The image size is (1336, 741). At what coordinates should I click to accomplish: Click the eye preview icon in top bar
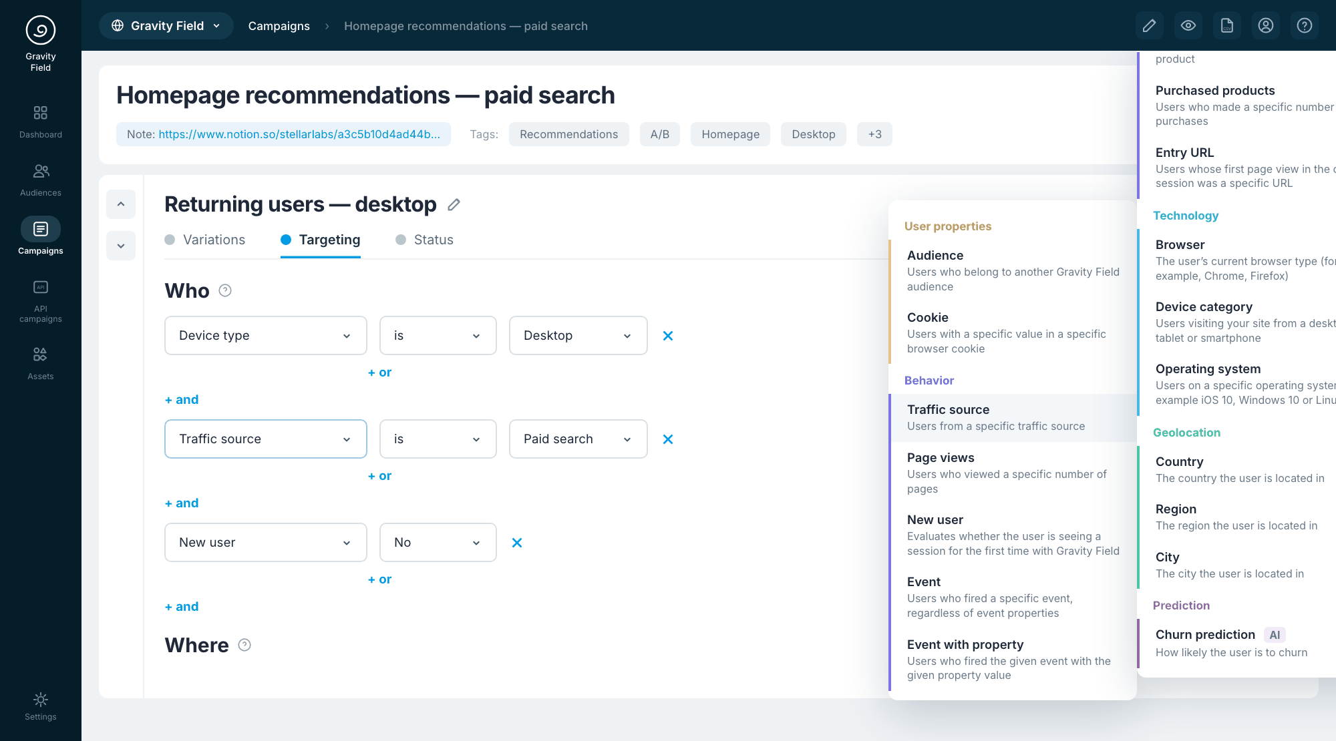pos(1188,26)
